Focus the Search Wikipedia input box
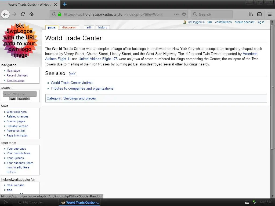 pyautogui.click(x=20, y=94)
